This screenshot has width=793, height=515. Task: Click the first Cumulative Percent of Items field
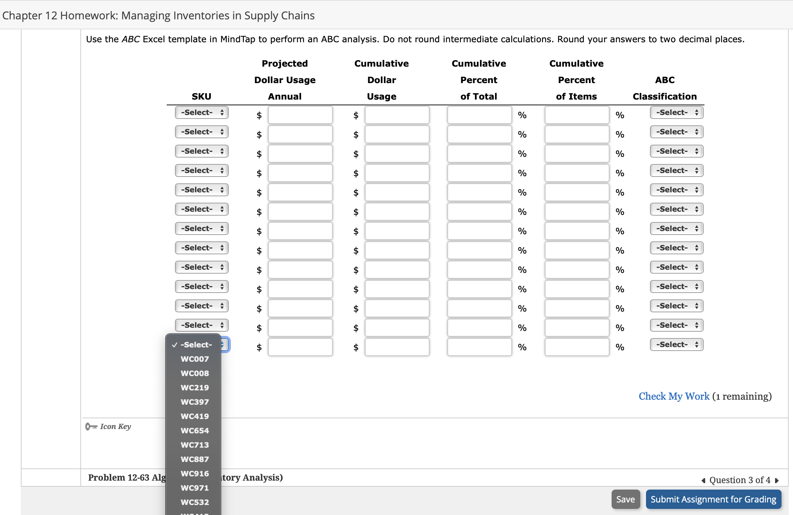[x=576, y=115]
